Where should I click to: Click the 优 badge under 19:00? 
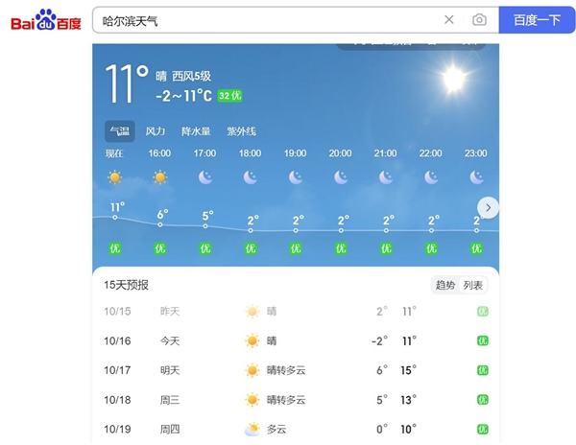(296, 248)
